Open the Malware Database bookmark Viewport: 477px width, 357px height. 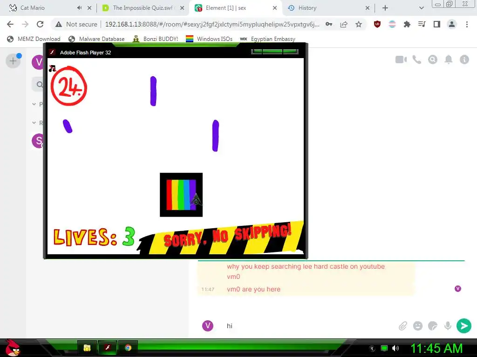pos(97,39)
